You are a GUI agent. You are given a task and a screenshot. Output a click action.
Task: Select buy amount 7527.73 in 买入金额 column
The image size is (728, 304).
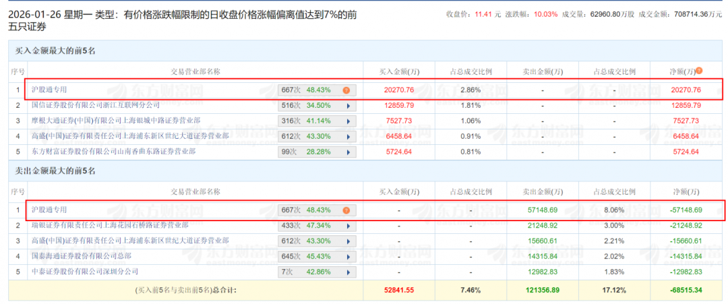click(x=398, y=121)
